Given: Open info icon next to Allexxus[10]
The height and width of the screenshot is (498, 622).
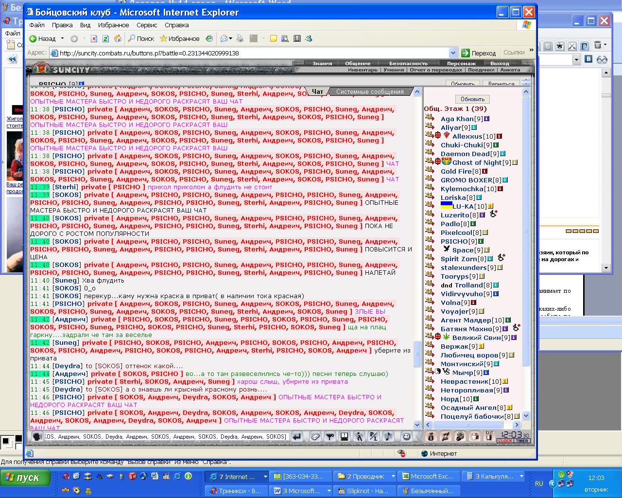Looking at the screenshot, I should coord(499,136).
